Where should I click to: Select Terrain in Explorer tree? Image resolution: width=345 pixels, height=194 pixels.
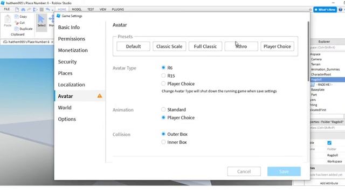click(x=315, y=64)
